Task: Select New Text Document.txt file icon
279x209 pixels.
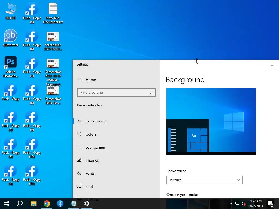Action: pyautogui.click(x=53, y=13)
